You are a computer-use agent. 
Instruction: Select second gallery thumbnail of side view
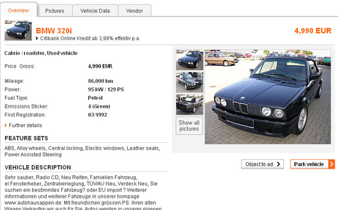[x=189, y=82]
